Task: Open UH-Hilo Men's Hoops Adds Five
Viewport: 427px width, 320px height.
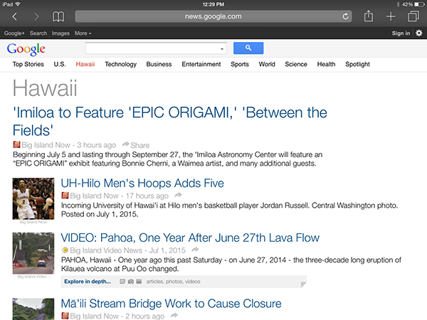Action: 142,183
